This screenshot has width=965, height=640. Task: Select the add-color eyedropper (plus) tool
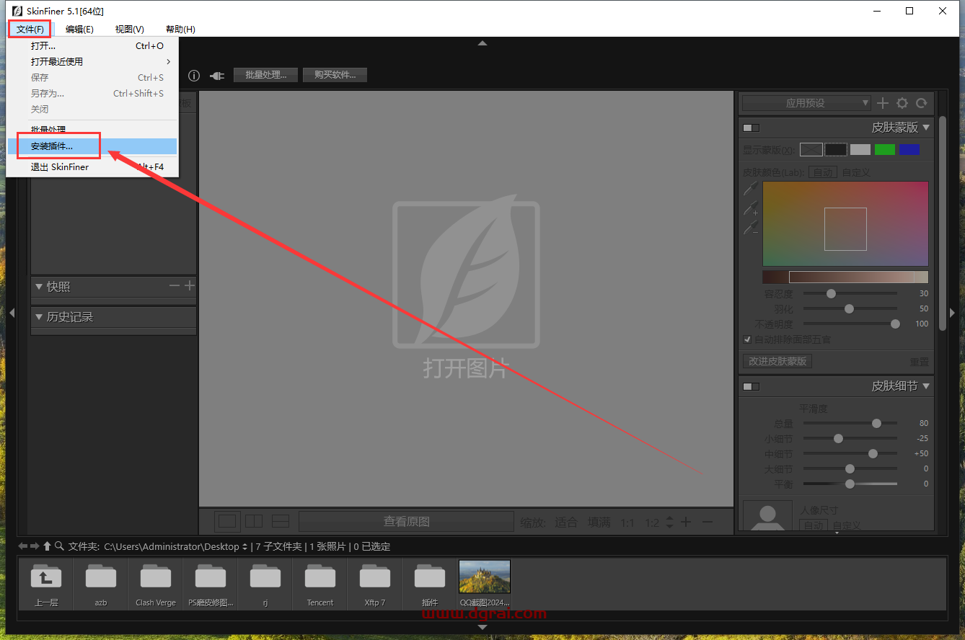(751, 208)
